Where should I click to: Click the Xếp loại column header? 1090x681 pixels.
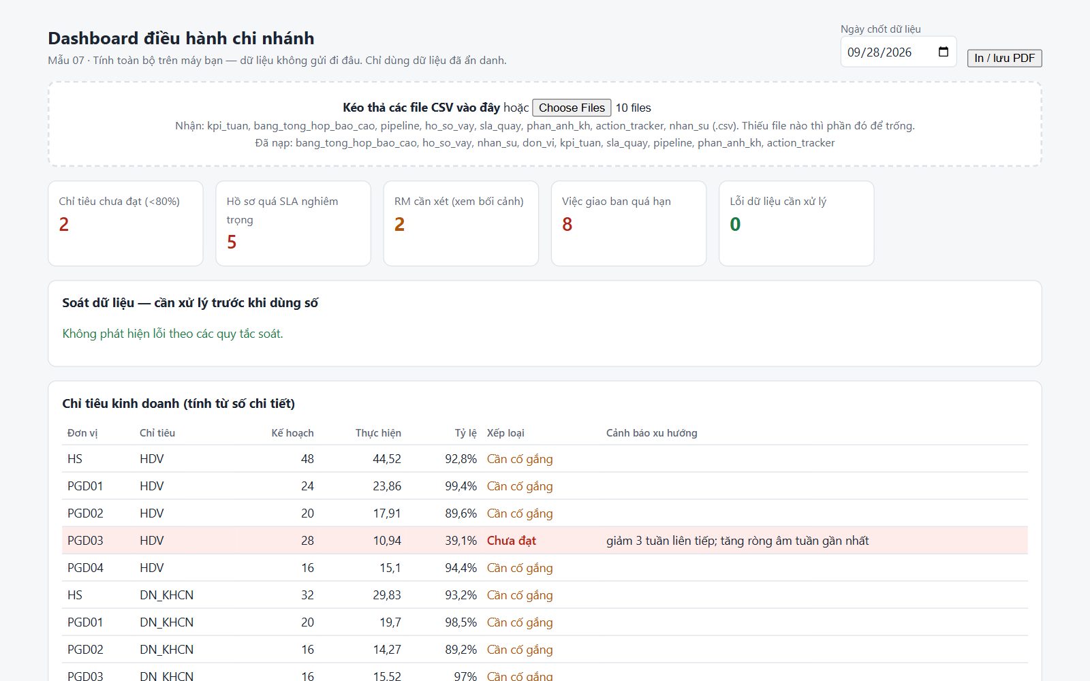[x=505, y=433]
